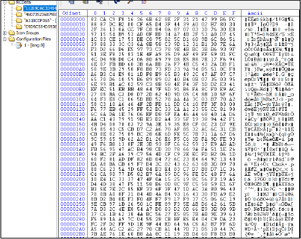Click the Ascii column header
This screenshot has height=239, width=301.
click(x=255, y=13)
